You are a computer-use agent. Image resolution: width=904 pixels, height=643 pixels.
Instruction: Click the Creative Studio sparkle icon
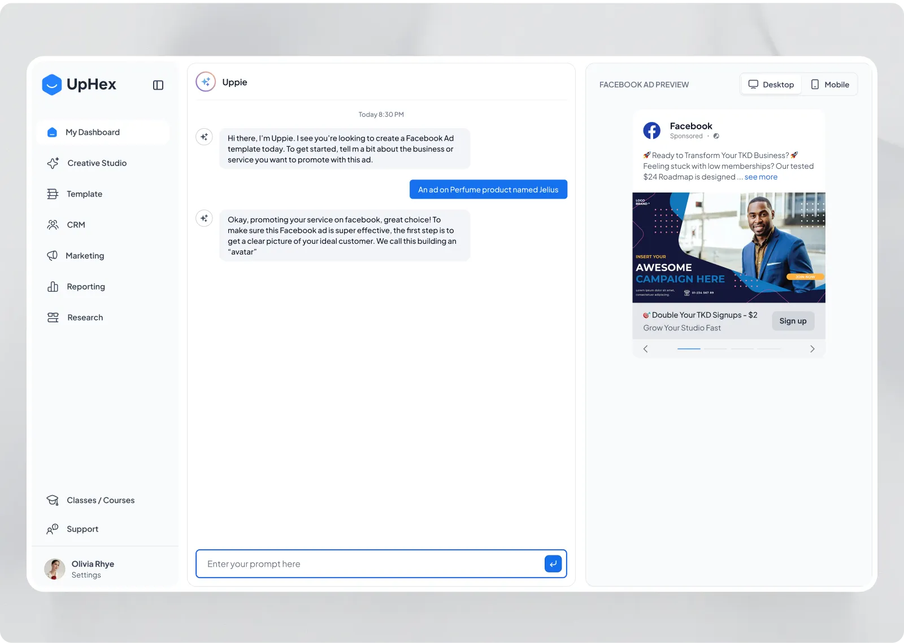click(53, 163)
